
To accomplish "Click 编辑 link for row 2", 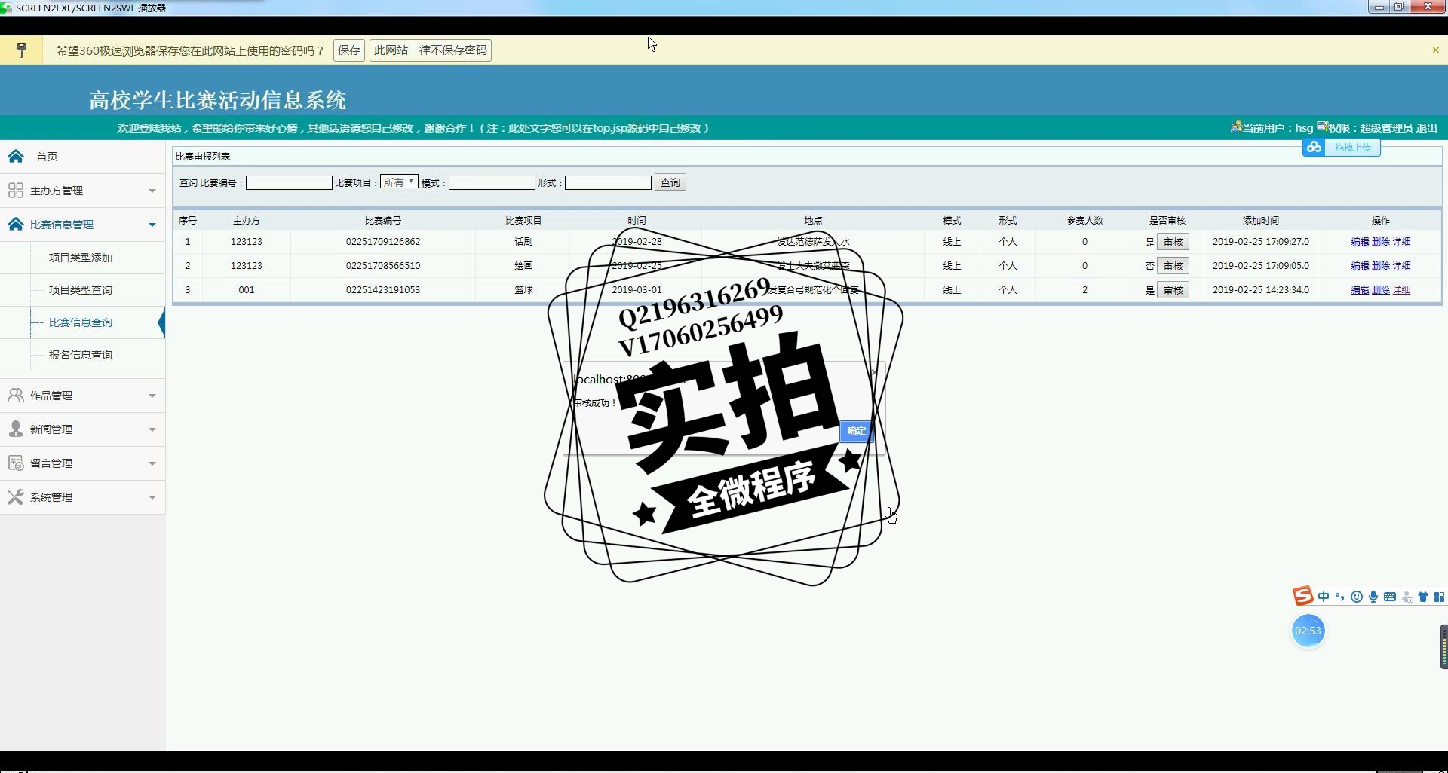I will 1360,266.
